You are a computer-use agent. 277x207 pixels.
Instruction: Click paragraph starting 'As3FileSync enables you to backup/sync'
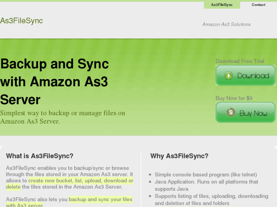pyautogui.click(x=70, y=177)
